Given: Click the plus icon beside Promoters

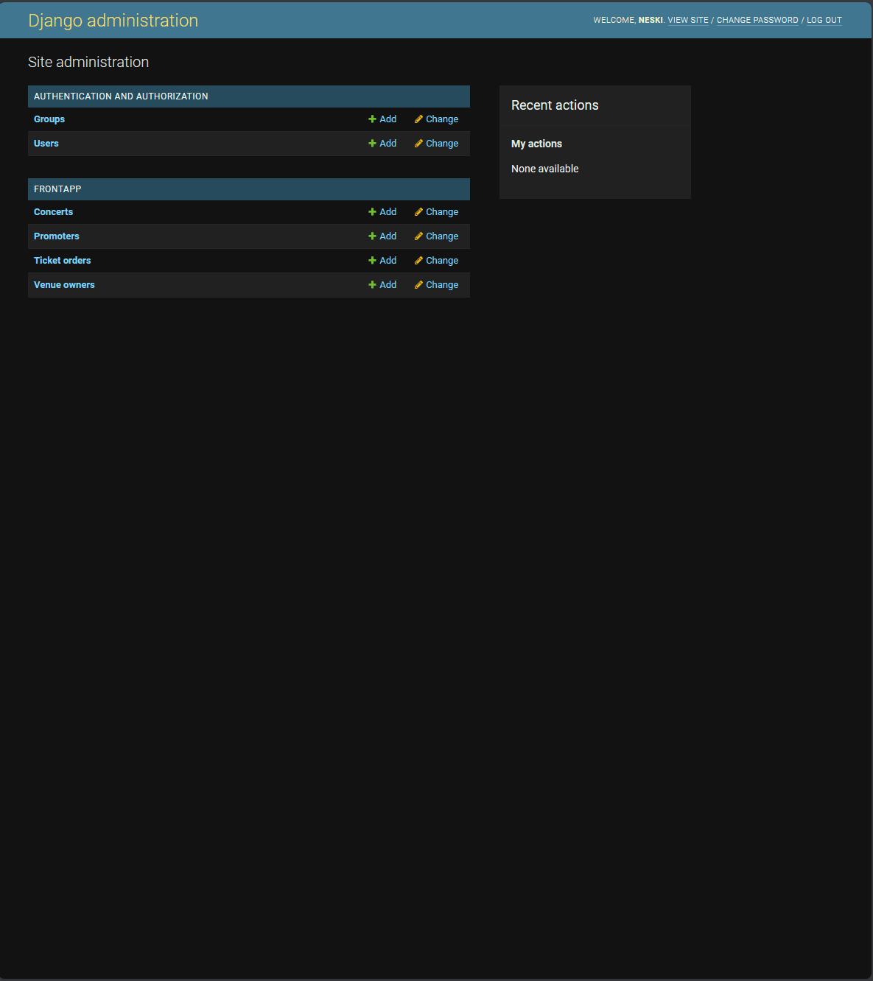Looking at the screenshot, I should pyautogui.click(x=371, y=236).
